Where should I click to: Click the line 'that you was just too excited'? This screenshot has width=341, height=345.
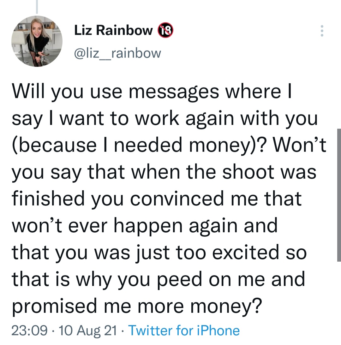click(x=159, y=253)
